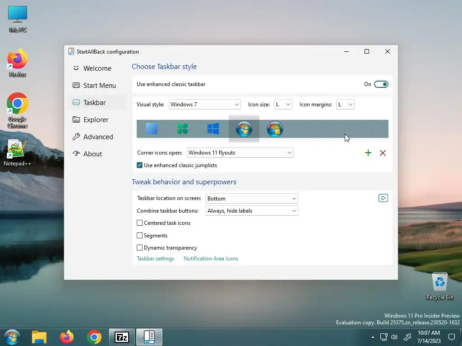
Task: Open the notification center icon
Action: click(452, 337)
